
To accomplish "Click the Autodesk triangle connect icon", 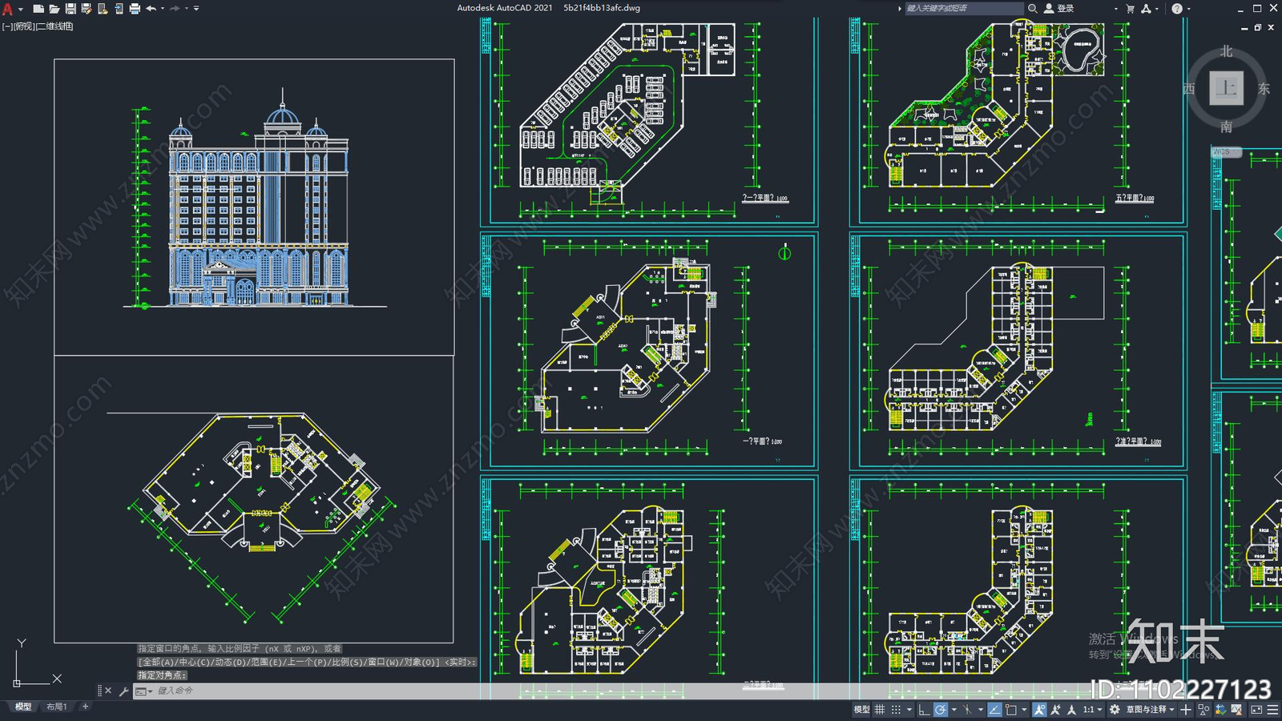I will tap(1146, 9).
